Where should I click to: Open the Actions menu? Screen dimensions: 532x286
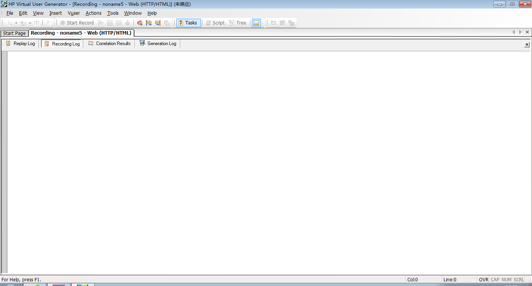tap(93, 13)
